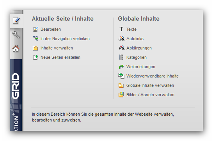Click the T icon for Texte
The image size is (213, 141).
point(121,29)
